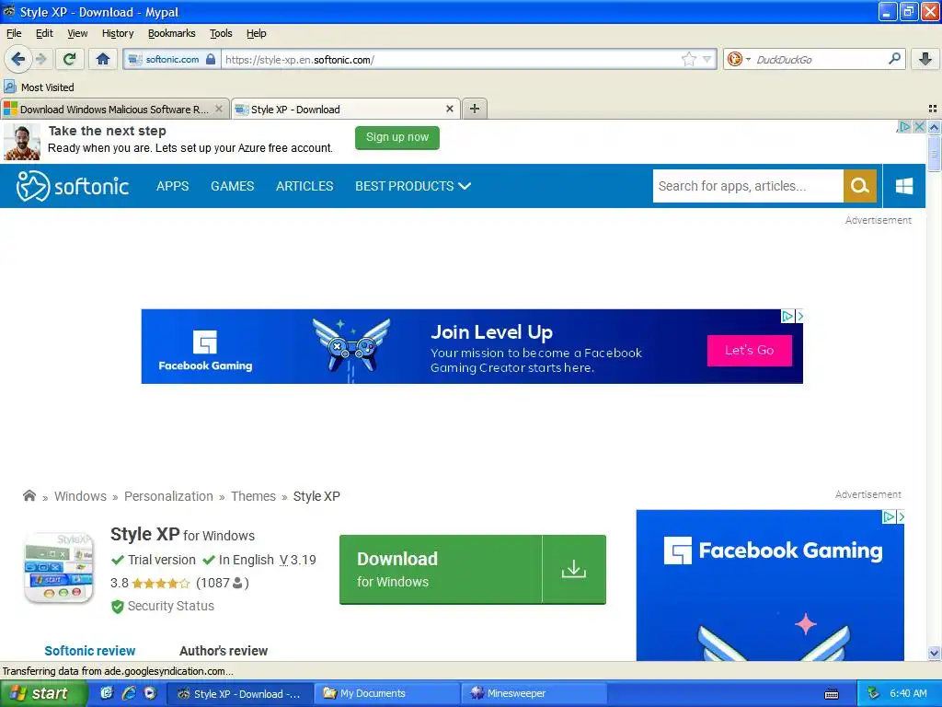This screenshot has height=707, width=942.
Task: Open the ARTICLES navigation link
Action: pyautogui.click(x=304, y=186)
